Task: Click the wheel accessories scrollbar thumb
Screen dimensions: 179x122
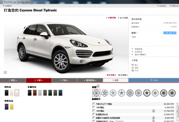Action: (177, 111)
